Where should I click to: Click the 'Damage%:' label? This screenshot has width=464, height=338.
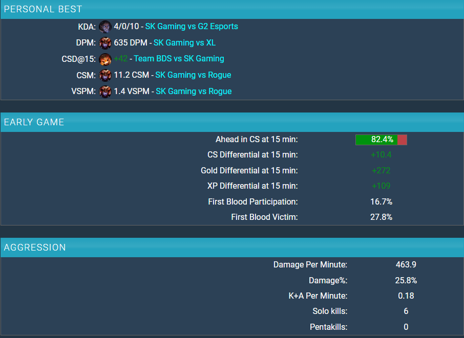(328, 280)
